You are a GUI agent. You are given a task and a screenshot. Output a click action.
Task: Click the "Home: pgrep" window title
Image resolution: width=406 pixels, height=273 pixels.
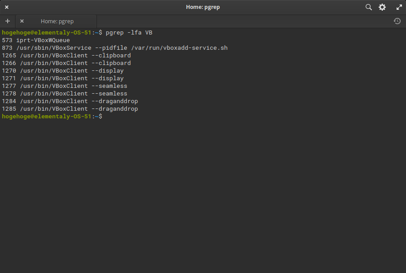(203, 7)
